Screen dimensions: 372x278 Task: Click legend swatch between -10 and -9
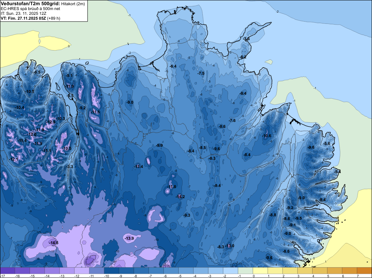pyautogui.click(x=112, y=271)
